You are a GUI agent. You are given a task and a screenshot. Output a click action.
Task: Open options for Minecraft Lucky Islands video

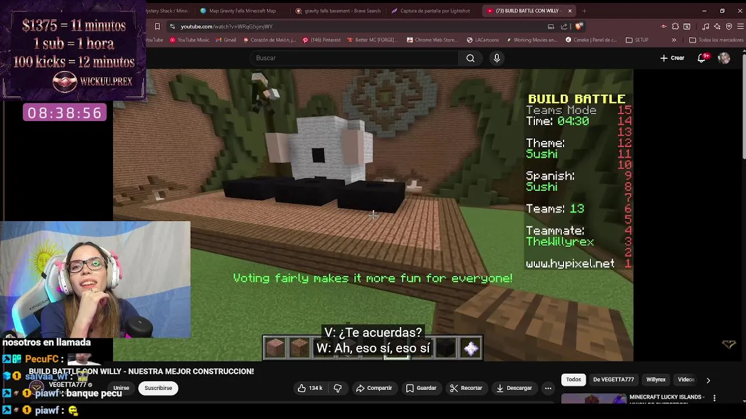(715, 398)
